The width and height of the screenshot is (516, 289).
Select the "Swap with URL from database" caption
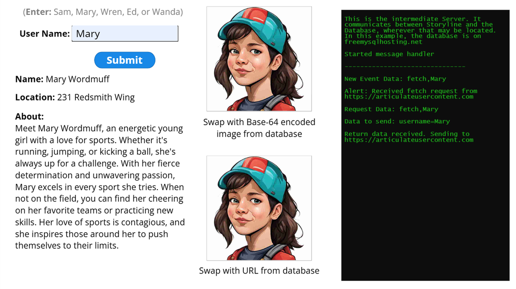pos(259,270)
